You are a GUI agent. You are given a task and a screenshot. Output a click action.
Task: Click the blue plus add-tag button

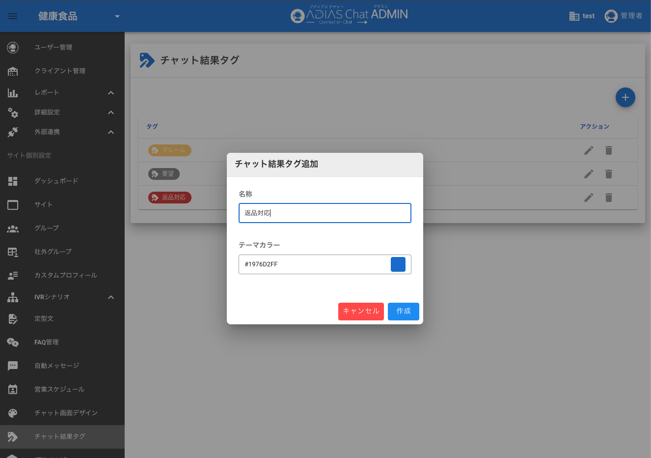click(625, 97)
